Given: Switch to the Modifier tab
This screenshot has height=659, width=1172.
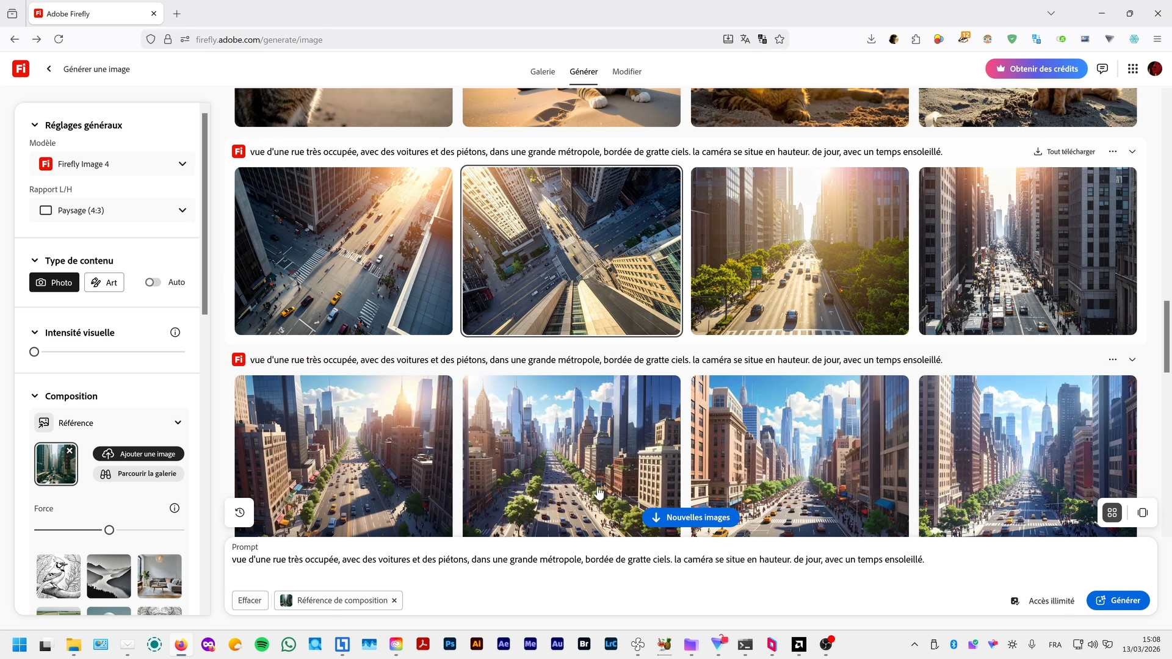Looking at the screenshot, I should [x=626, y=71].
